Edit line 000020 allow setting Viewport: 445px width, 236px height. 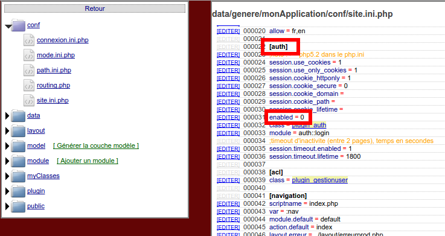coord(228,31)
